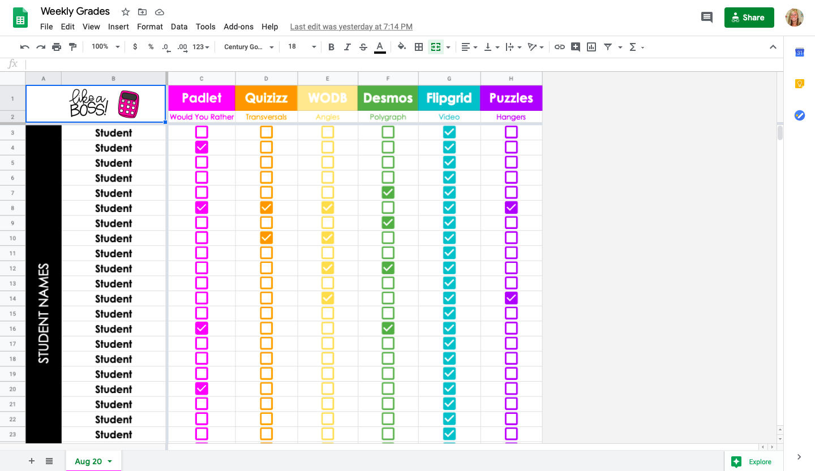Format values as currency
Viewport: 815px width, 471px height.
tap(135, 47)
